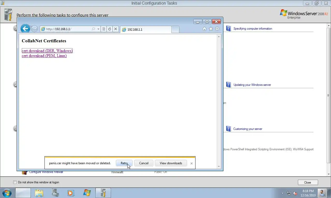Toggle Compatibility View icon

[x=104, y=29]
